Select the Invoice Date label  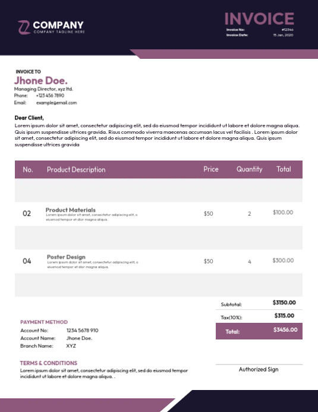(237, 35)
